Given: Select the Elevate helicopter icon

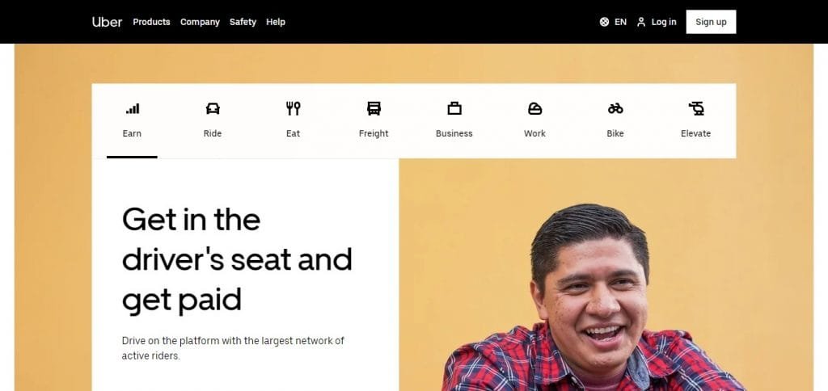Looking at the screenshot, I should click(696, 109).
